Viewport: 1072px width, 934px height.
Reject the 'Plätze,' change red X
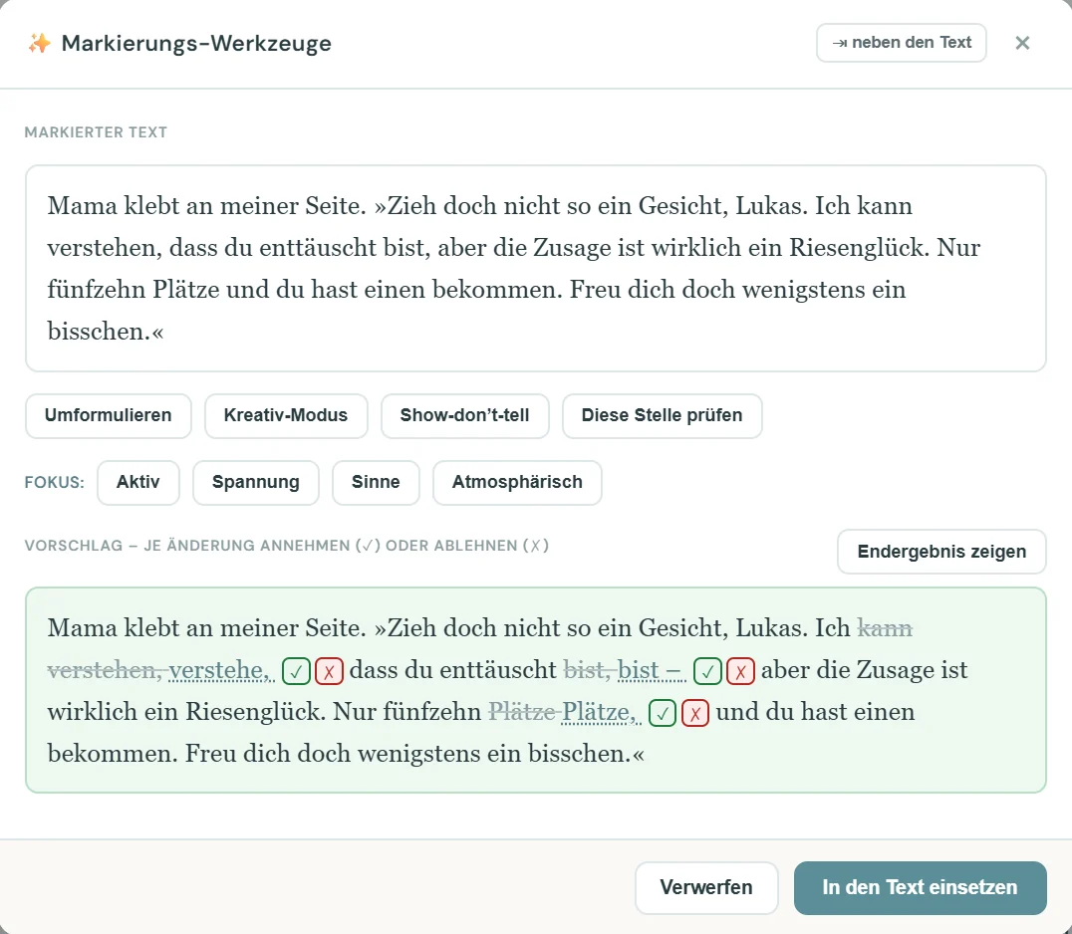click(695, 713)
